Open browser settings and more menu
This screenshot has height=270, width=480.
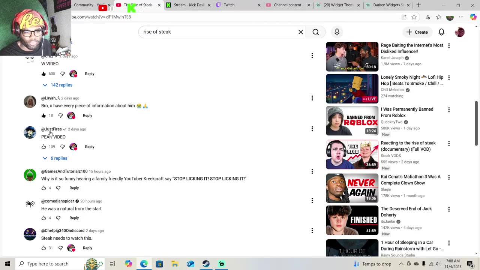tap(461, 17)
